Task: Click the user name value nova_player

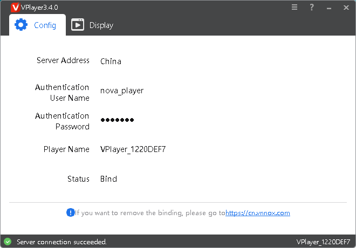Action: click(122, 91)
